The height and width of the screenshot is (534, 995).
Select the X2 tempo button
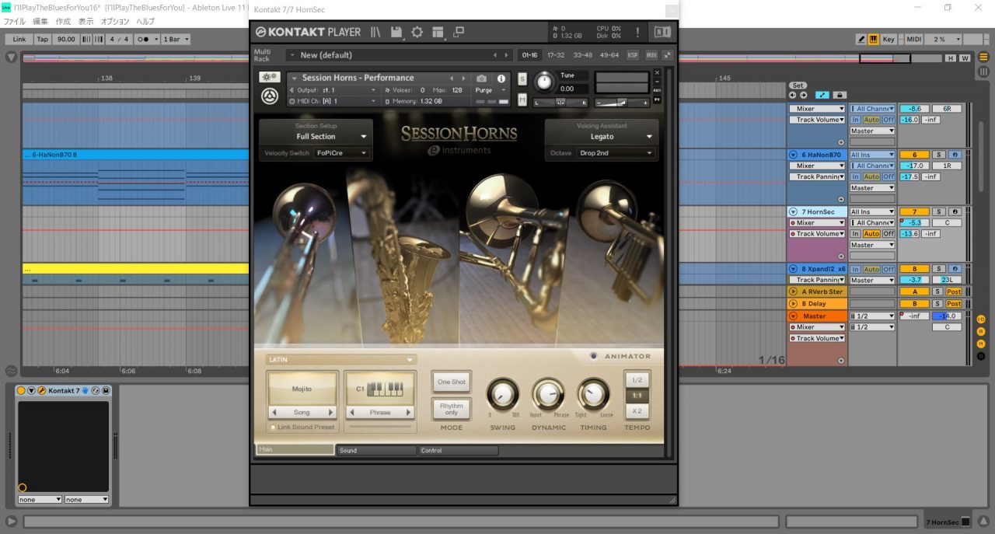tap(637, 411)
